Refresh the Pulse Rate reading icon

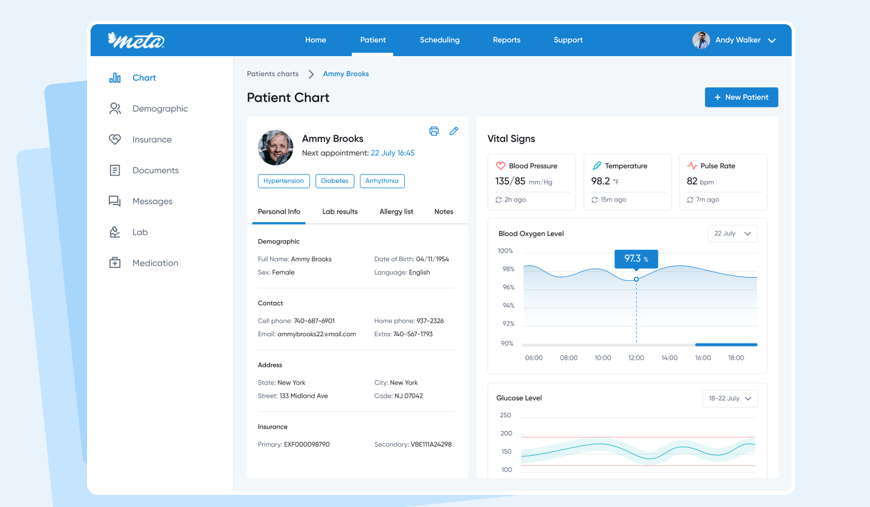pyautogui.click(x=690, y=200)
